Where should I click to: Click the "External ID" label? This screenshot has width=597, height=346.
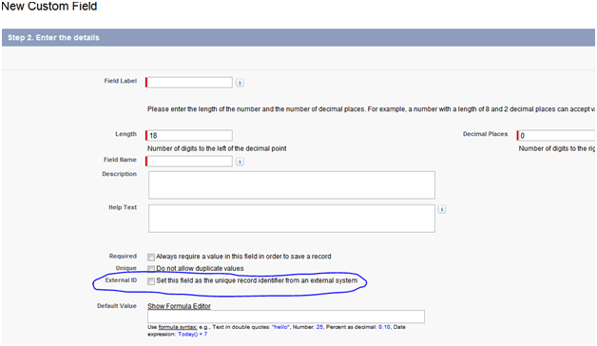click(121, 280)
